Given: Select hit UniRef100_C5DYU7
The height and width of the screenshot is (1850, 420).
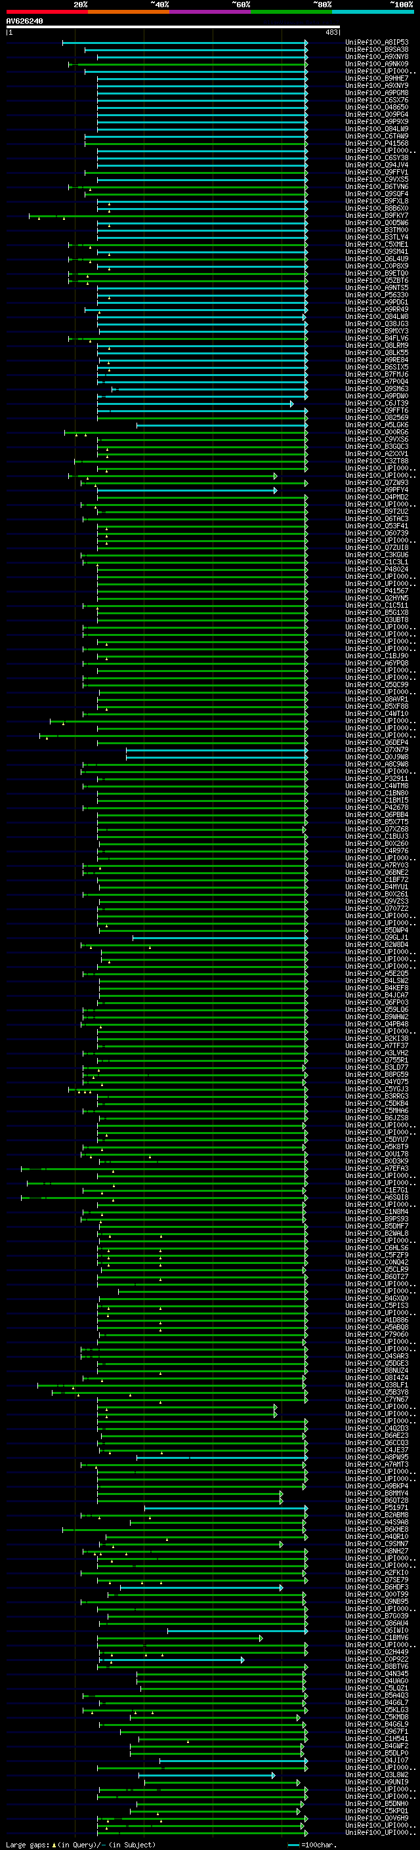Looking at the screenshot, I should pos(377,1140).
